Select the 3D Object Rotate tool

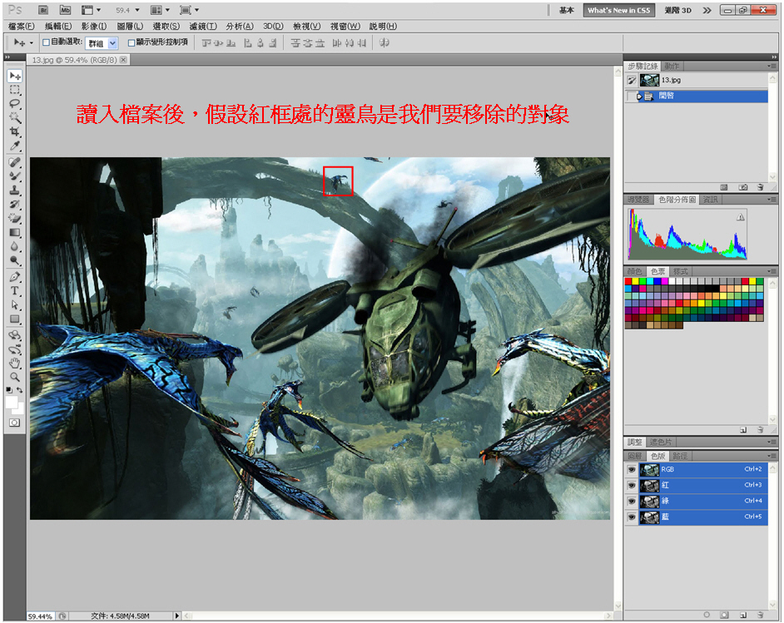[x=14, y=335]
